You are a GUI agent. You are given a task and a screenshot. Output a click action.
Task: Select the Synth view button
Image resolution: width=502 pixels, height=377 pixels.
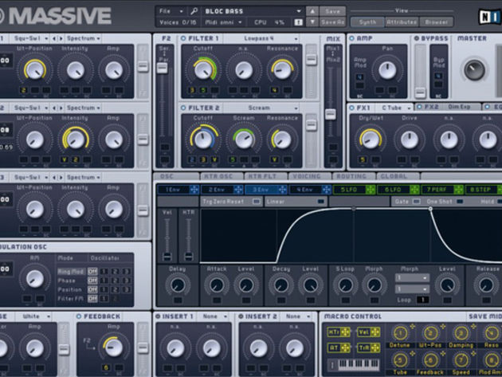pos(367,22)
